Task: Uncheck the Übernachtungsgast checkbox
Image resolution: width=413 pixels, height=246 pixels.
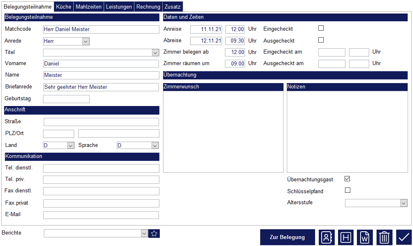Action: point(347,179)
